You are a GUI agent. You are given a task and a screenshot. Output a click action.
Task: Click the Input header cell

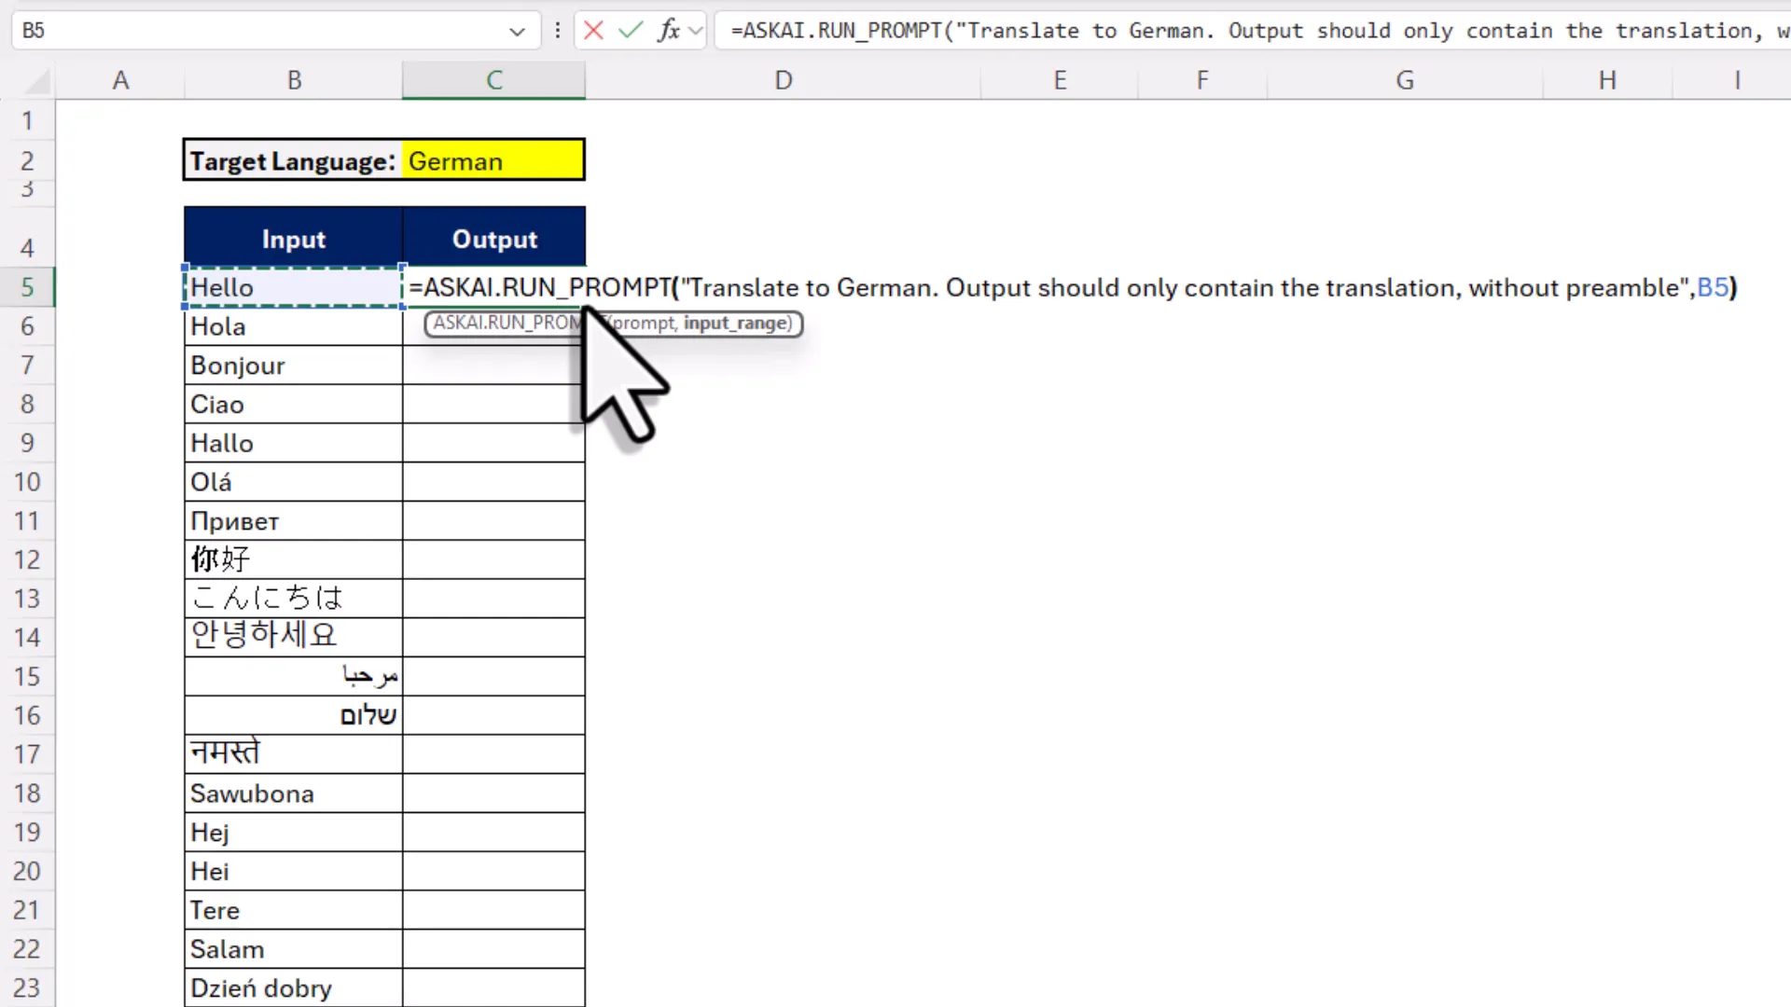(x=293, y=239)
